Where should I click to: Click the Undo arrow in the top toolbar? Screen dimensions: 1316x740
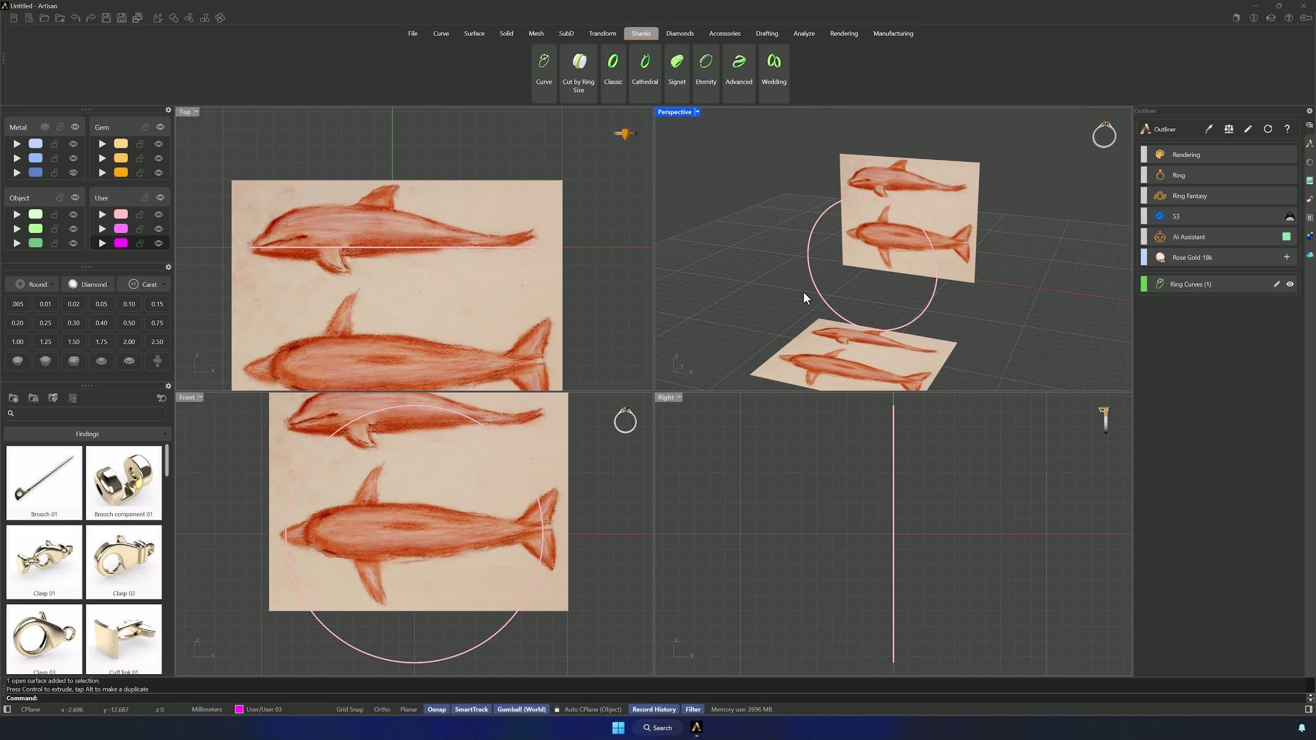pyautogui.click(x=75, y=18)
